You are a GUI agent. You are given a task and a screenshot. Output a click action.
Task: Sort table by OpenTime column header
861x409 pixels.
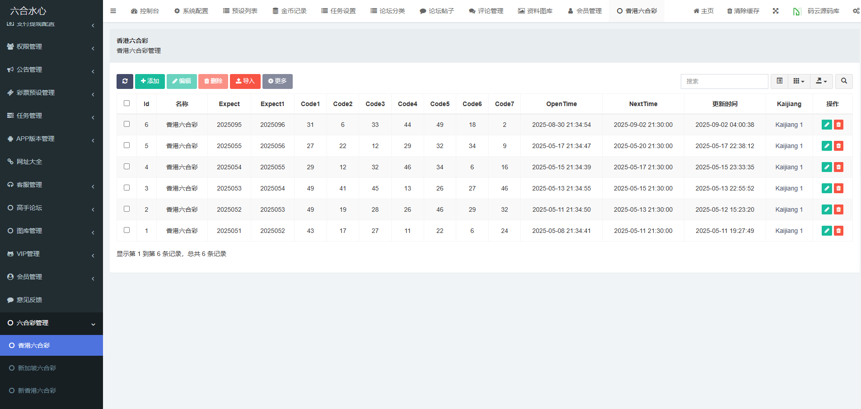point(561,104)
